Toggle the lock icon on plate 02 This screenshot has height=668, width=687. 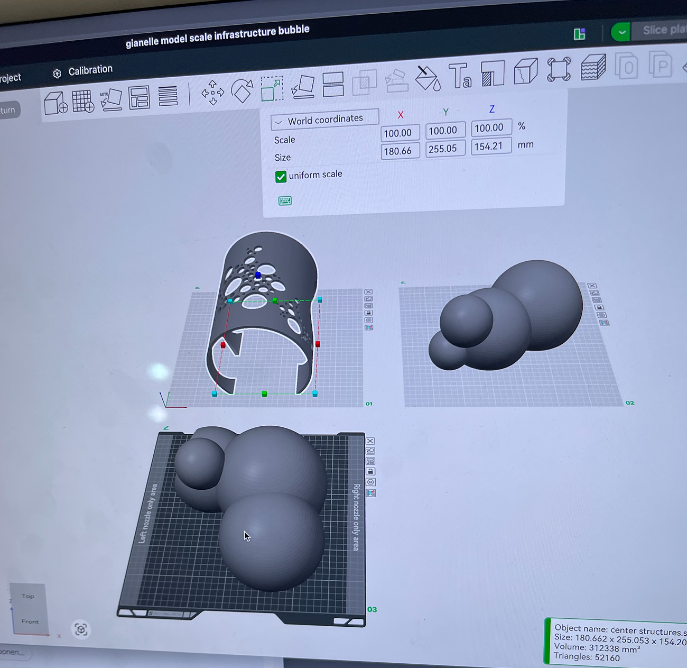(599, 307)
